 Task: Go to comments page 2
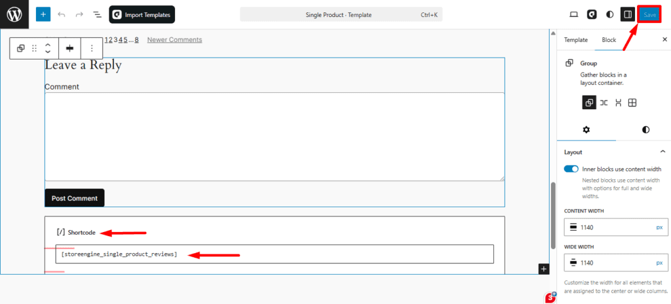[x=110, y=40]
